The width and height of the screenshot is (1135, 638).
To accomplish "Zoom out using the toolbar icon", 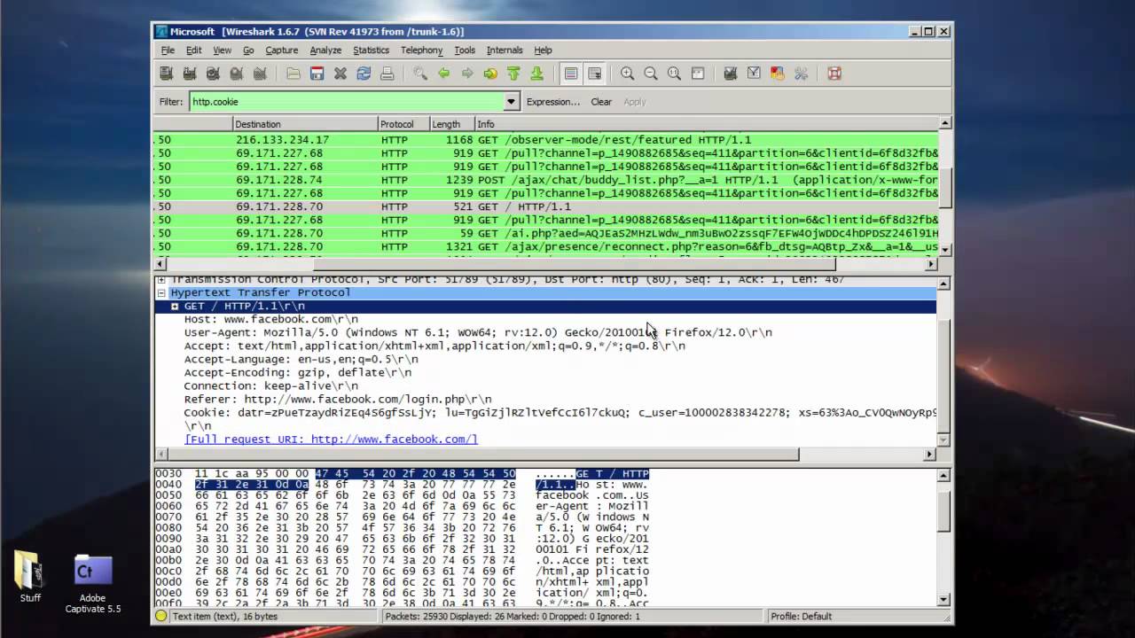I will pyautogui.click(x=651, y=74).
